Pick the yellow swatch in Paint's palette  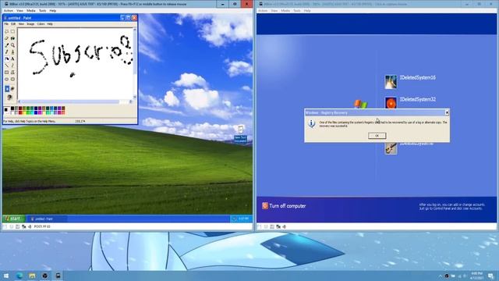coord(24,112)
